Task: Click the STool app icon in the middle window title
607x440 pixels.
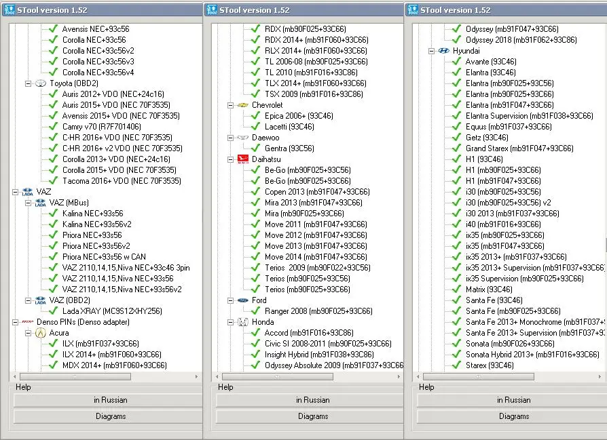Action: tap(212, 9)
